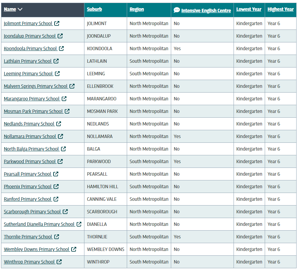Screen dimensions: 301x273
Task: Click external link icon beside Scarborough Primary School
Action: point(65,212)
